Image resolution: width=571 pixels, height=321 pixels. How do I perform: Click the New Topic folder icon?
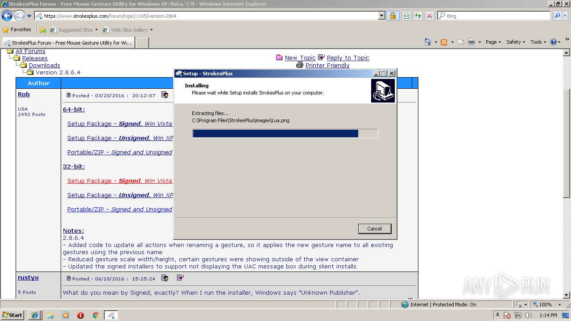(279, 58)
